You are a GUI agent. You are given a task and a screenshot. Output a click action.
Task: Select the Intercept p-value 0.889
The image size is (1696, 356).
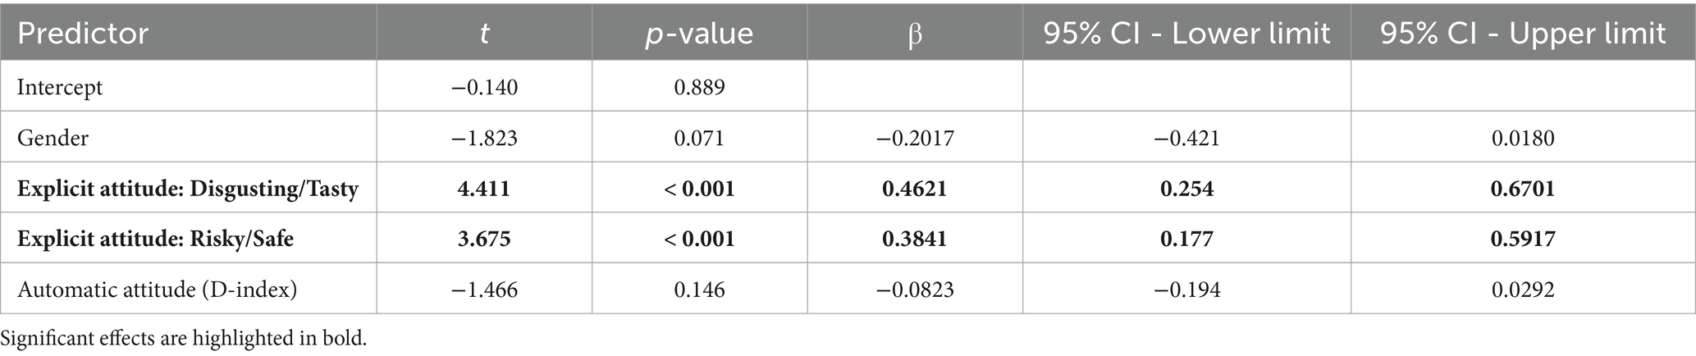click(699, 87)
